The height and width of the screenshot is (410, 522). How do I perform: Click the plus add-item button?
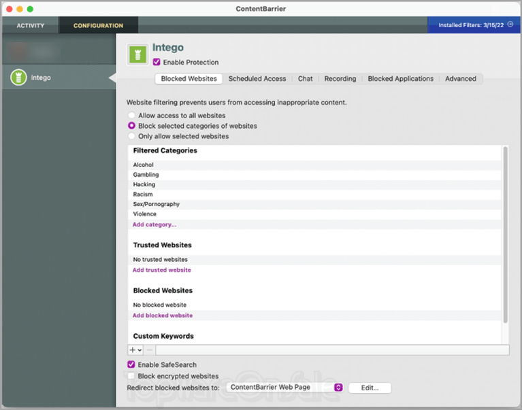133,349
